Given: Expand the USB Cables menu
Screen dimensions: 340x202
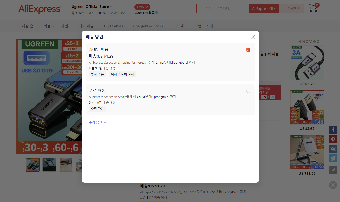Looking at the screenshot, I should point(115,26).
